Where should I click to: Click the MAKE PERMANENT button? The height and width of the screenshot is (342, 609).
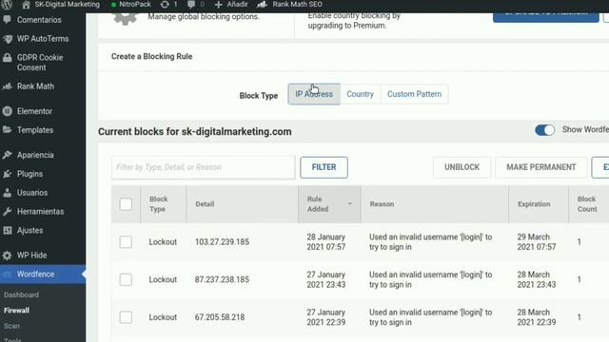point(541,167)
